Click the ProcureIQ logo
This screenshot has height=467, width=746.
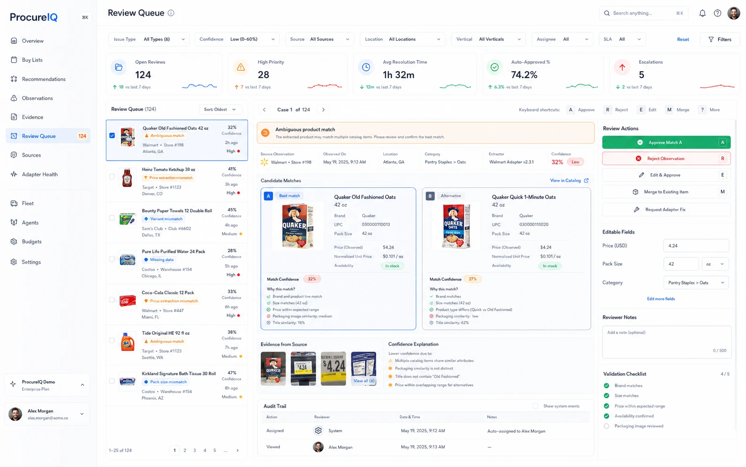pos(34,17)
